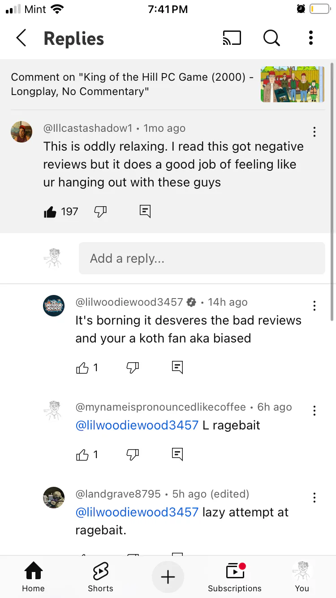View the @landgrave8795 profile avatar
This screenshot has width=336, height=598.
pos(54,498)
